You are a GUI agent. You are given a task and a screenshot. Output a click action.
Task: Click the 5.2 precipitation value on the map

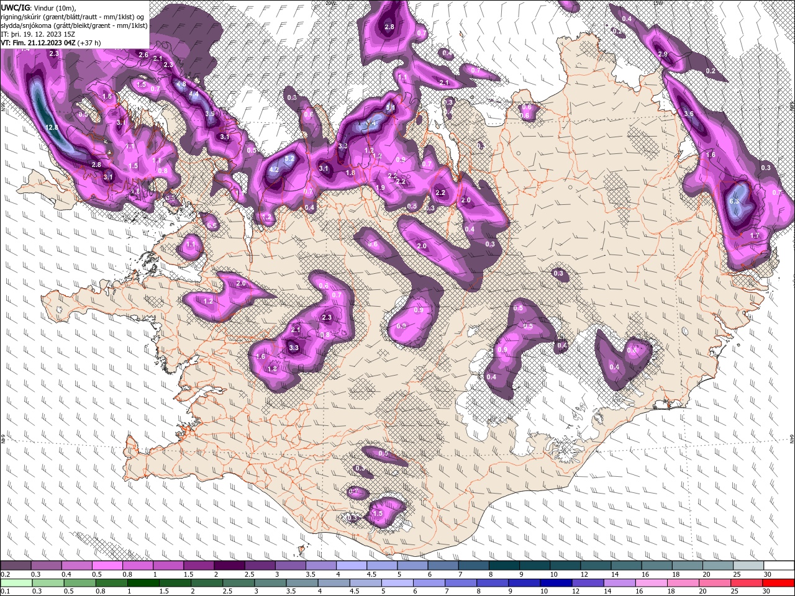pyautogui.click(x=289, y=158)
